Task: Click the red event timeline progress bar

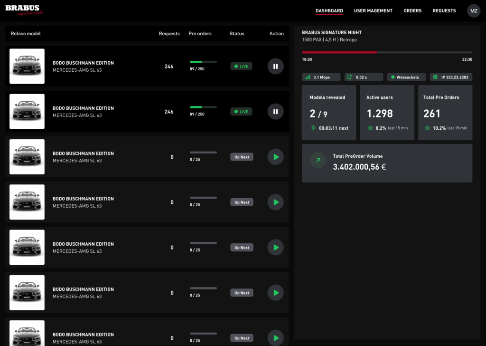Action: [x=339, y=52]
